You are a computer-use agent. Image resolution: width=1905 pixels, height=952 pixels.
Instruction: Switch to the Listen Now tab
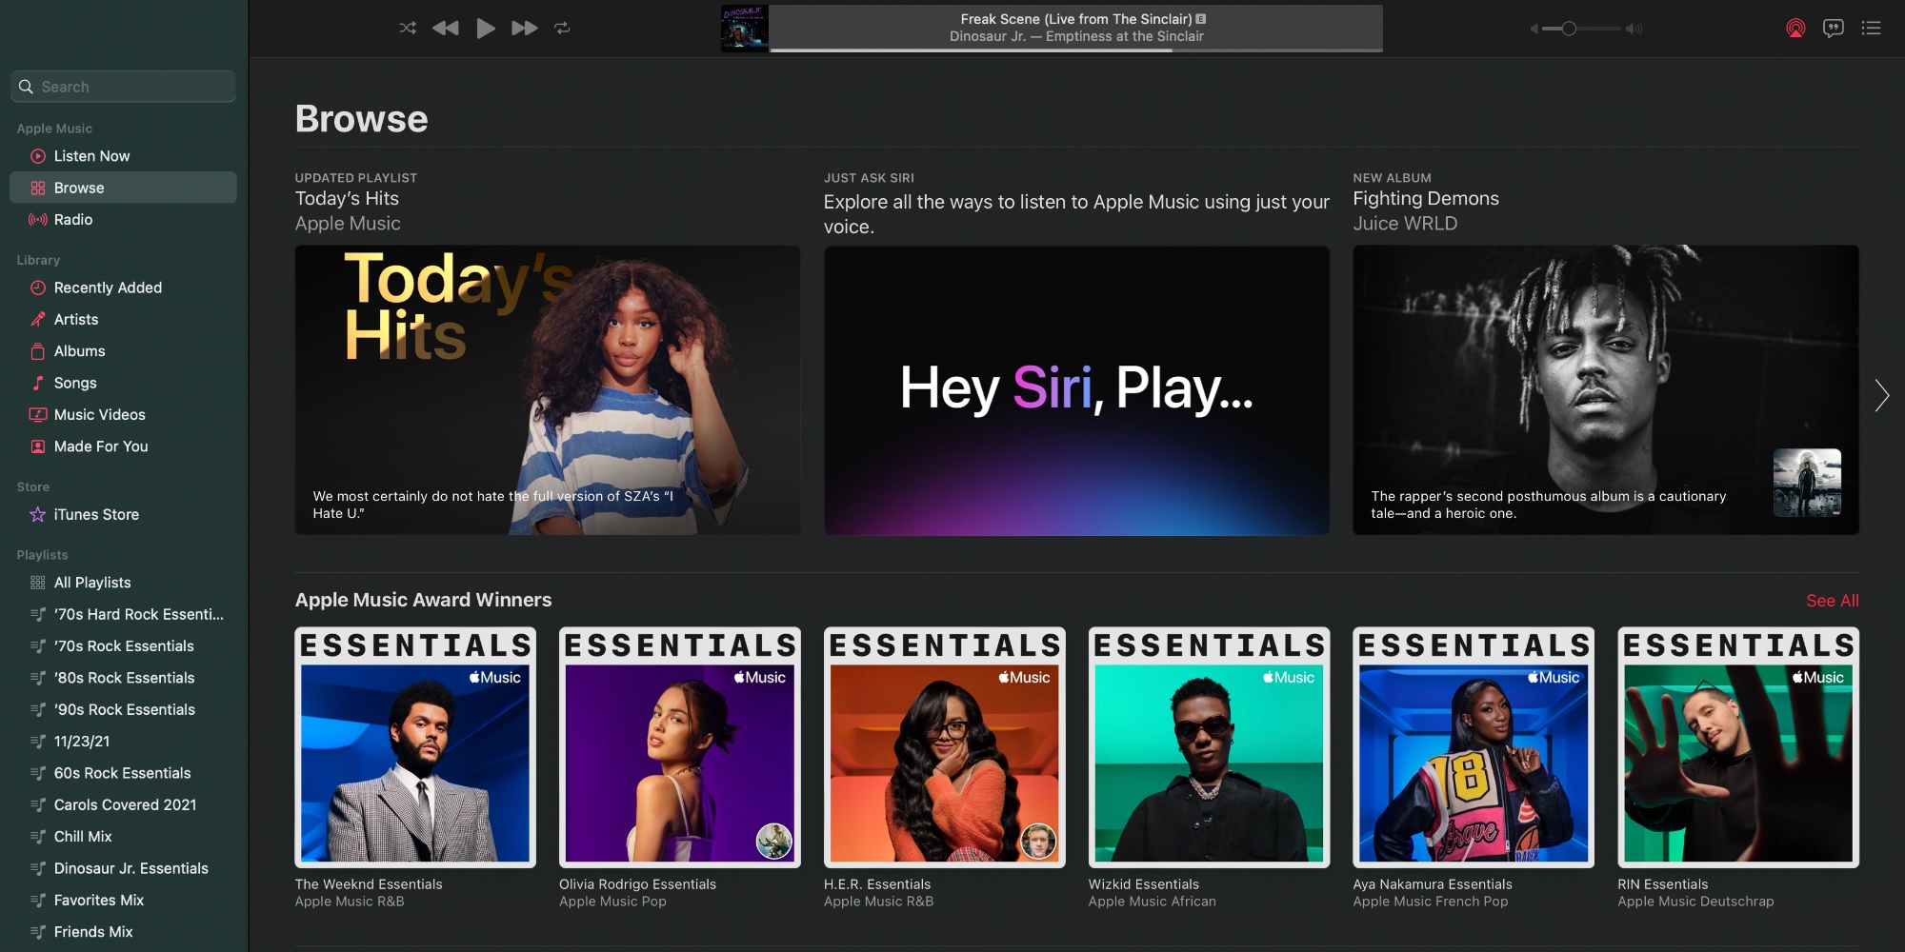click(x=91, y=155)
